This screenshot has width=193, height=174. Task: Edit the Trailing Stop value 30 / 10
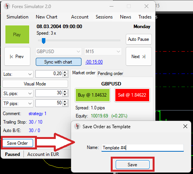(x=36, y=122)
